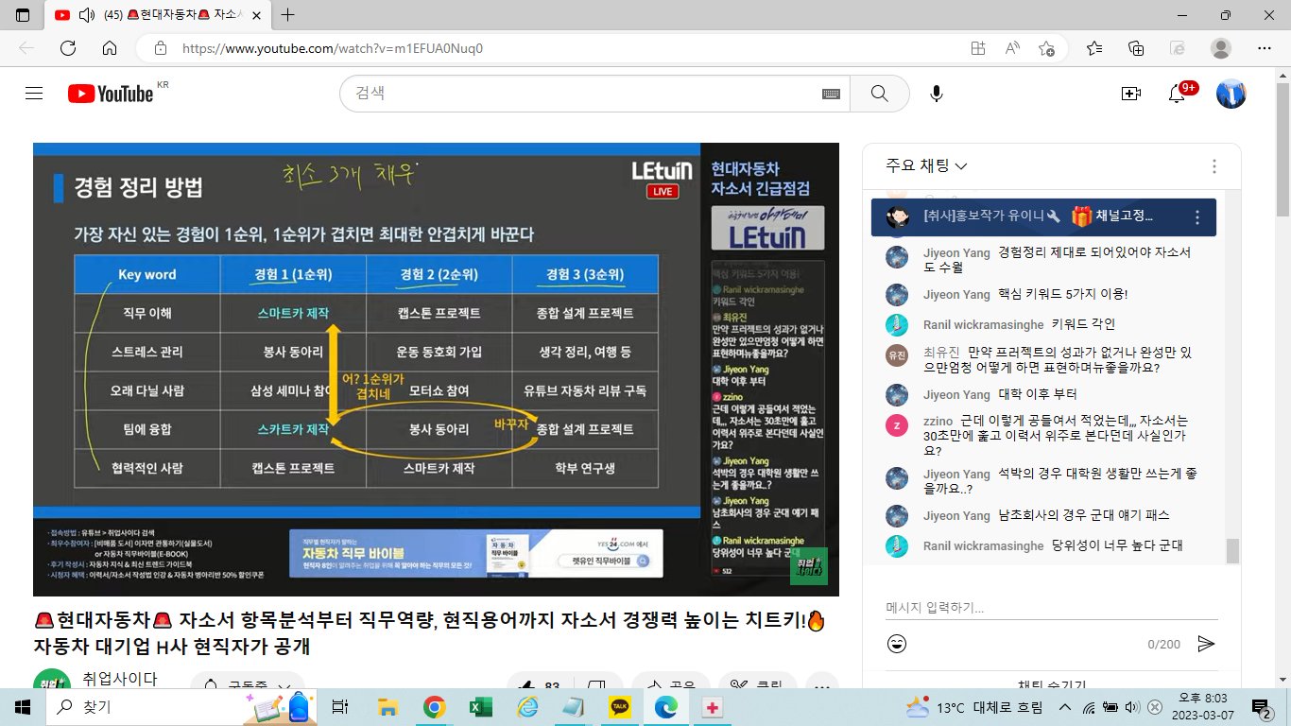Screen dimensions: 1291x726
Task: Open the Edge Settings and more menu
Action: pos(1265,48)
